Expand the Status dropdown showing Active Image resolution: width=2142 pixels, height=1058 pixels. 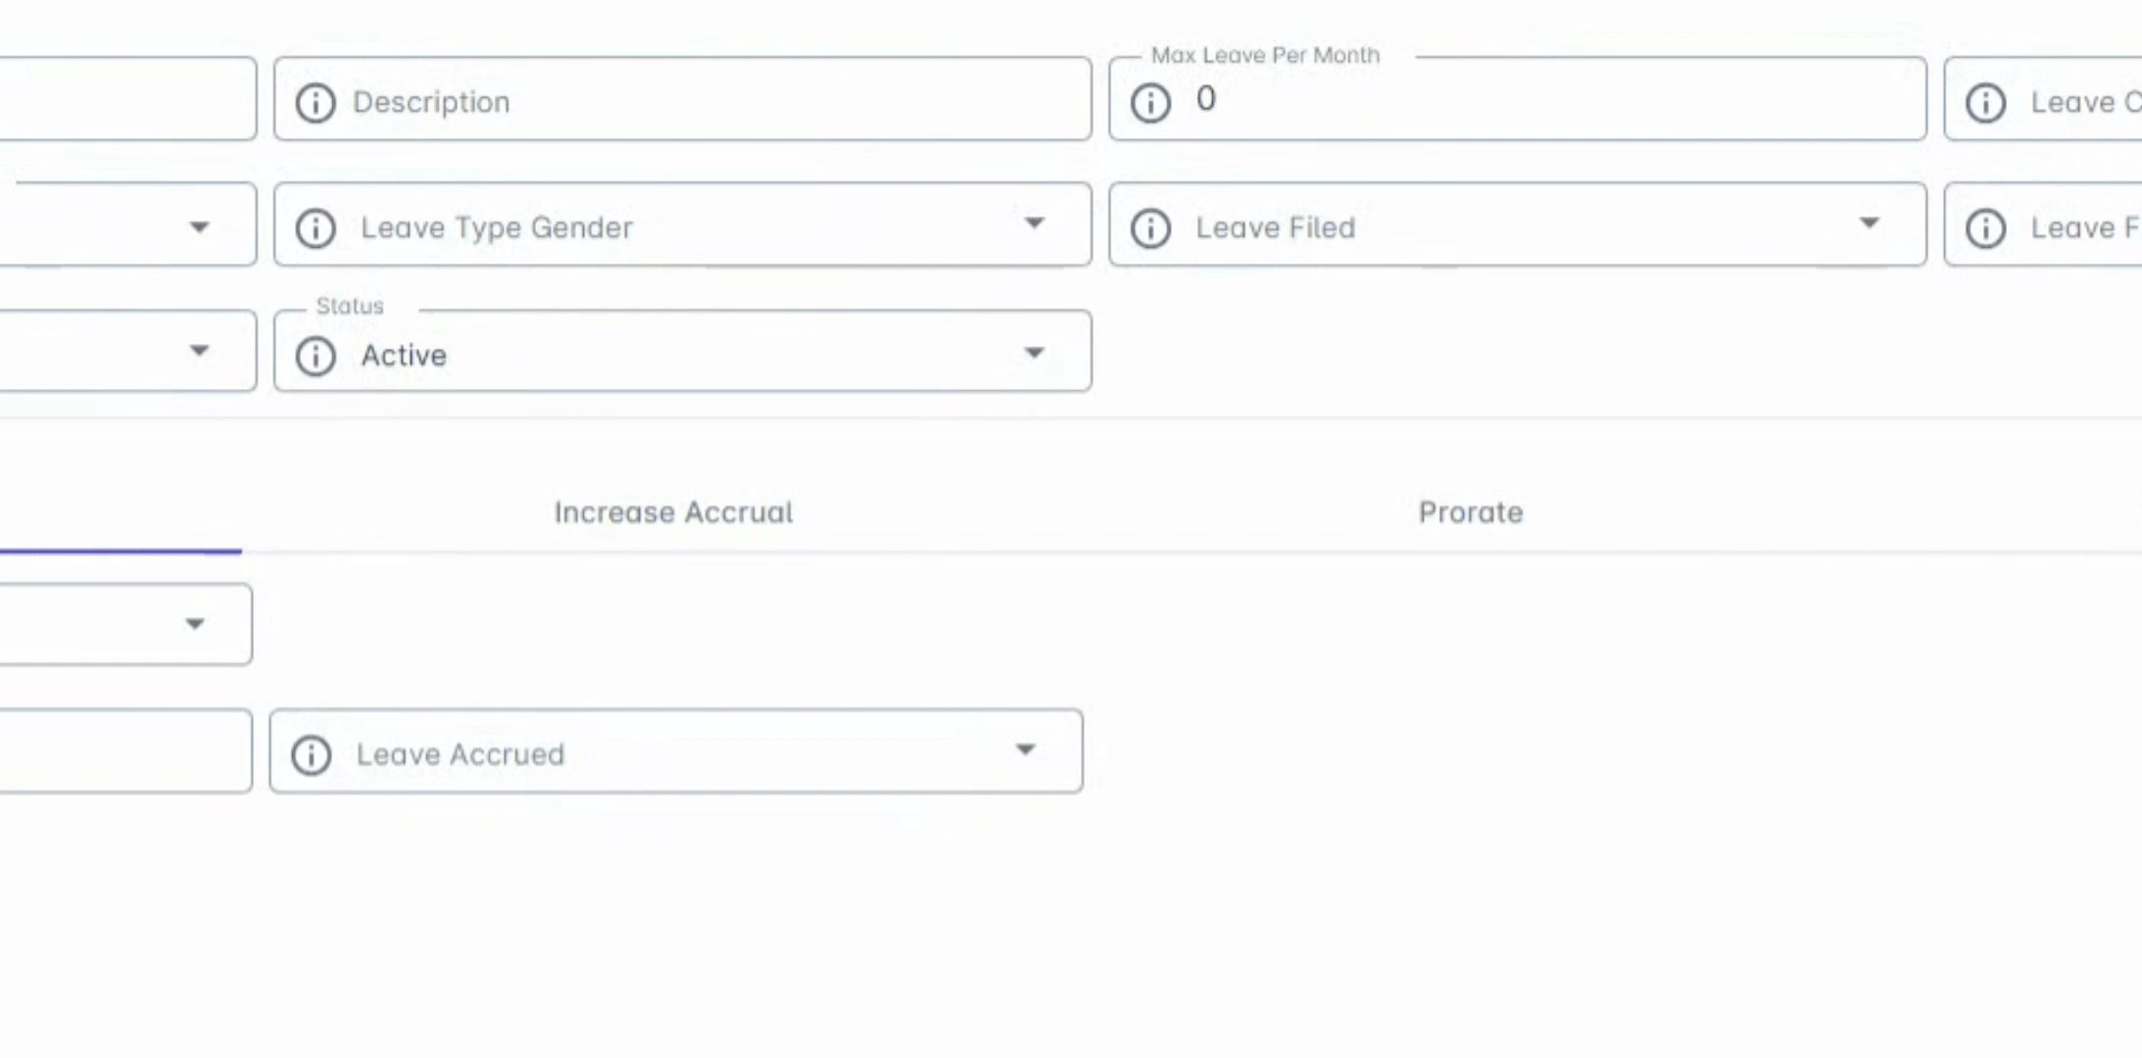1034,353
